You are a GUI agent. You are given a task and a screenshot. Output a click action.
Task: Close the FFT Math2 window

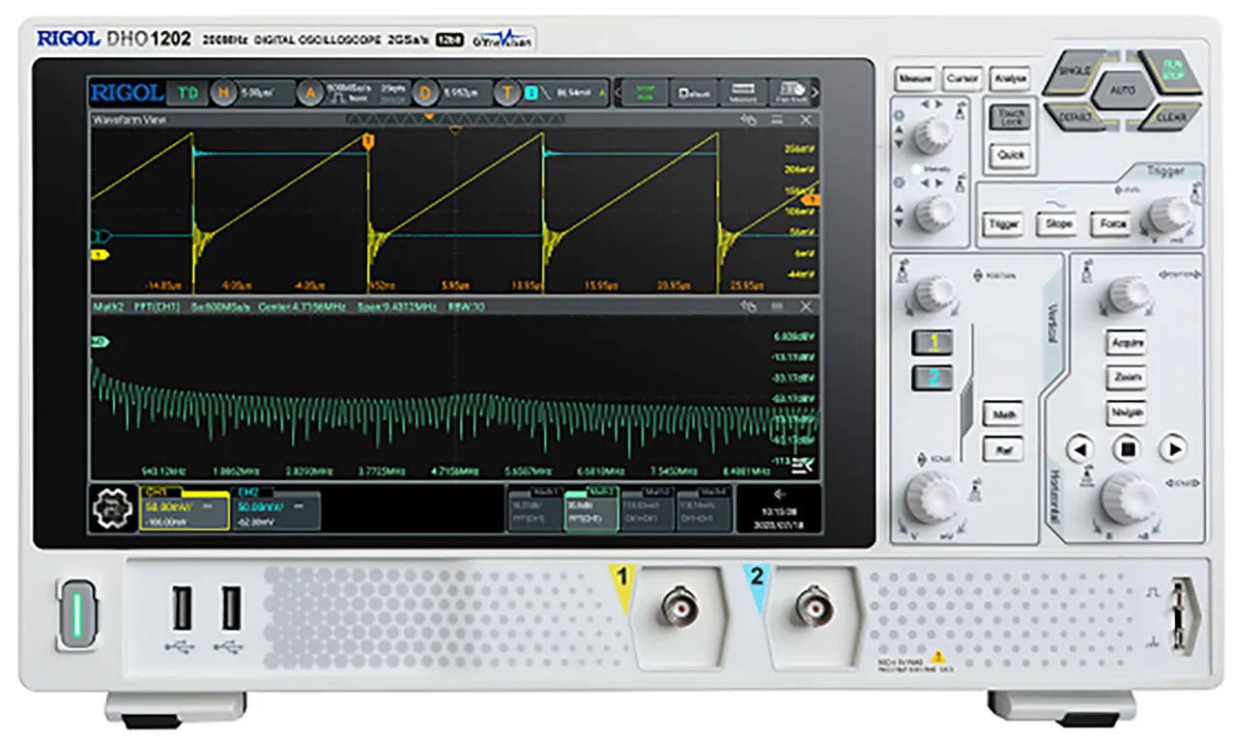pos(805,306)
